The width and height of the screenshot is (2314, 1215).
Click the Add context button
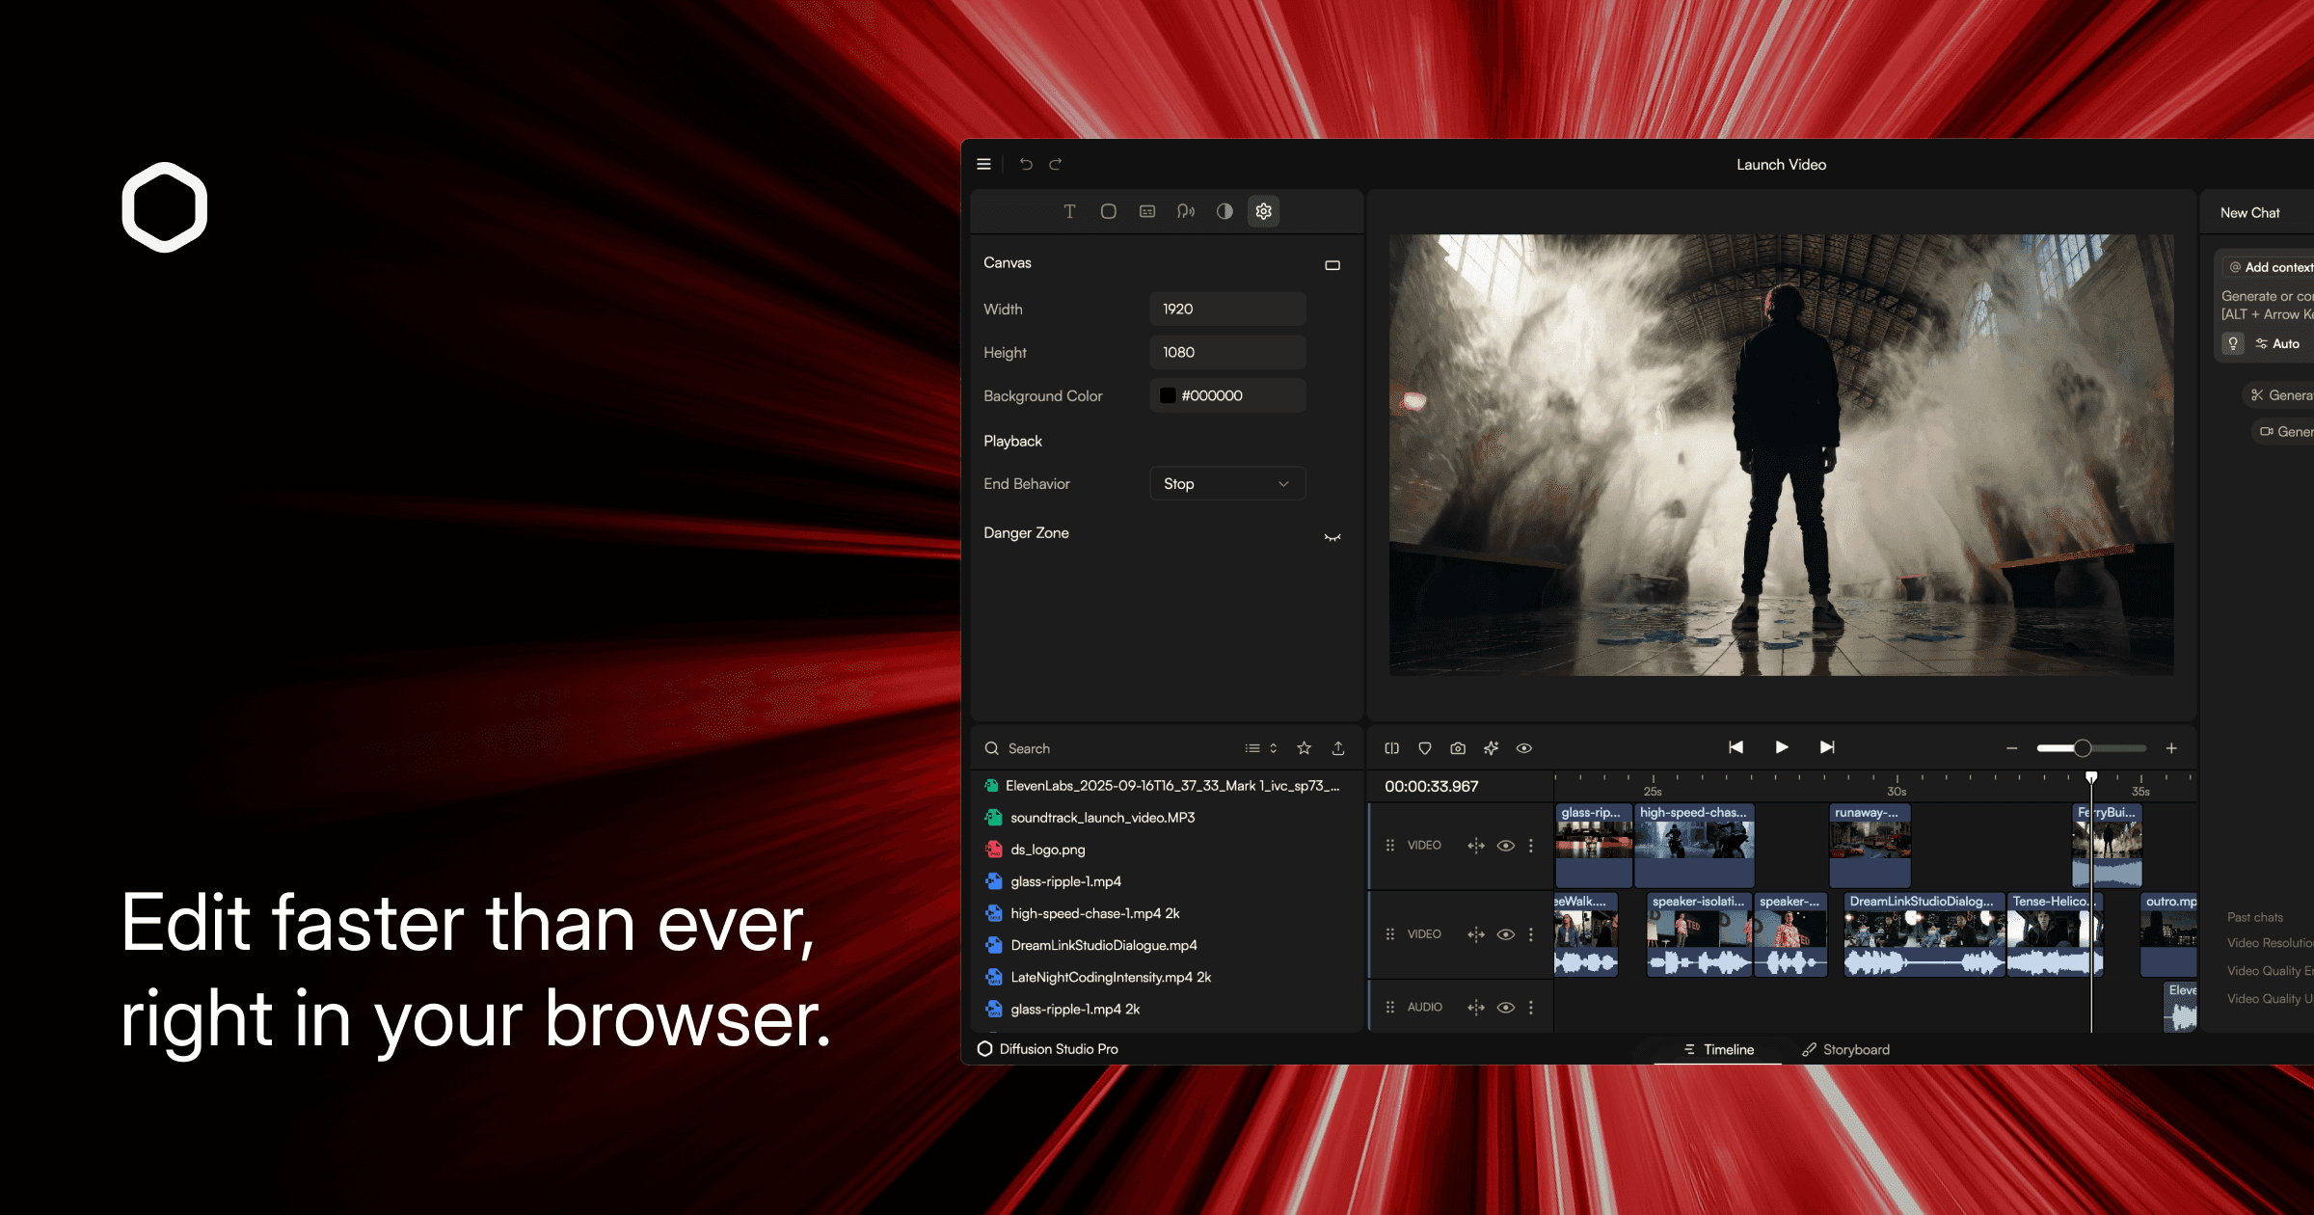point(2270,267)
